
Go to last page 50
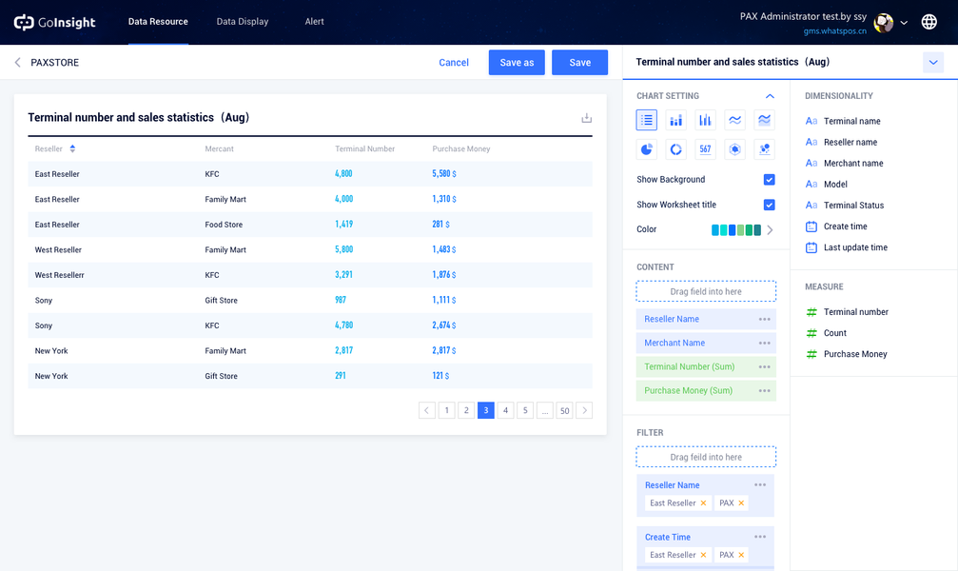coord(564,410)
